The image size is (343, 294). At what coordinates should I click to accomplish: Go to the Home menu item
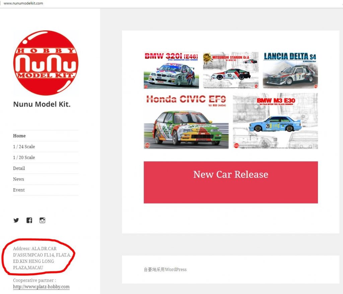click(19, 136)
